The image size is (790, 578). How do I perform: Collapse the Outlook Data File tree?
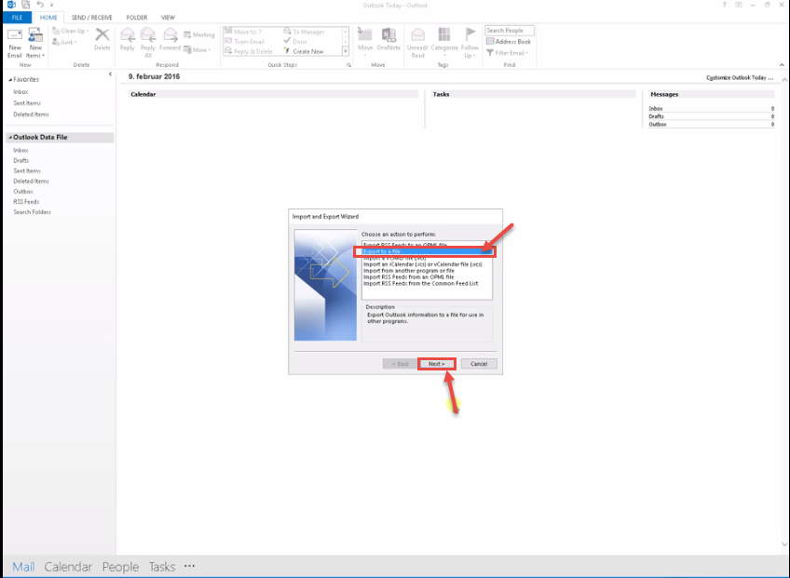pyautogui.click(x=10, y=137)
